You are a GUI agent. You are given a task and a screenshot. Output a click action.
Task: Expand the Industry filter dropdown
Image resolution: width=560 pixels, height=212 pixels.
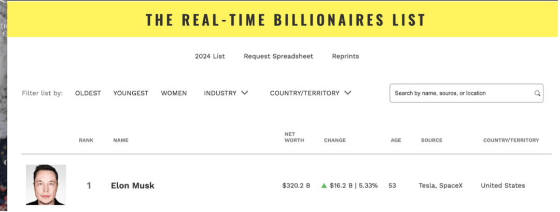(x=226, y=93)
